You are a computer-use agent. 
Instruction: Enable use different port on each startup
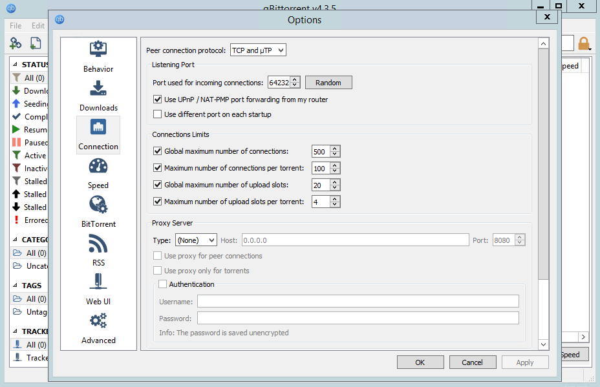tap(157, 114)
